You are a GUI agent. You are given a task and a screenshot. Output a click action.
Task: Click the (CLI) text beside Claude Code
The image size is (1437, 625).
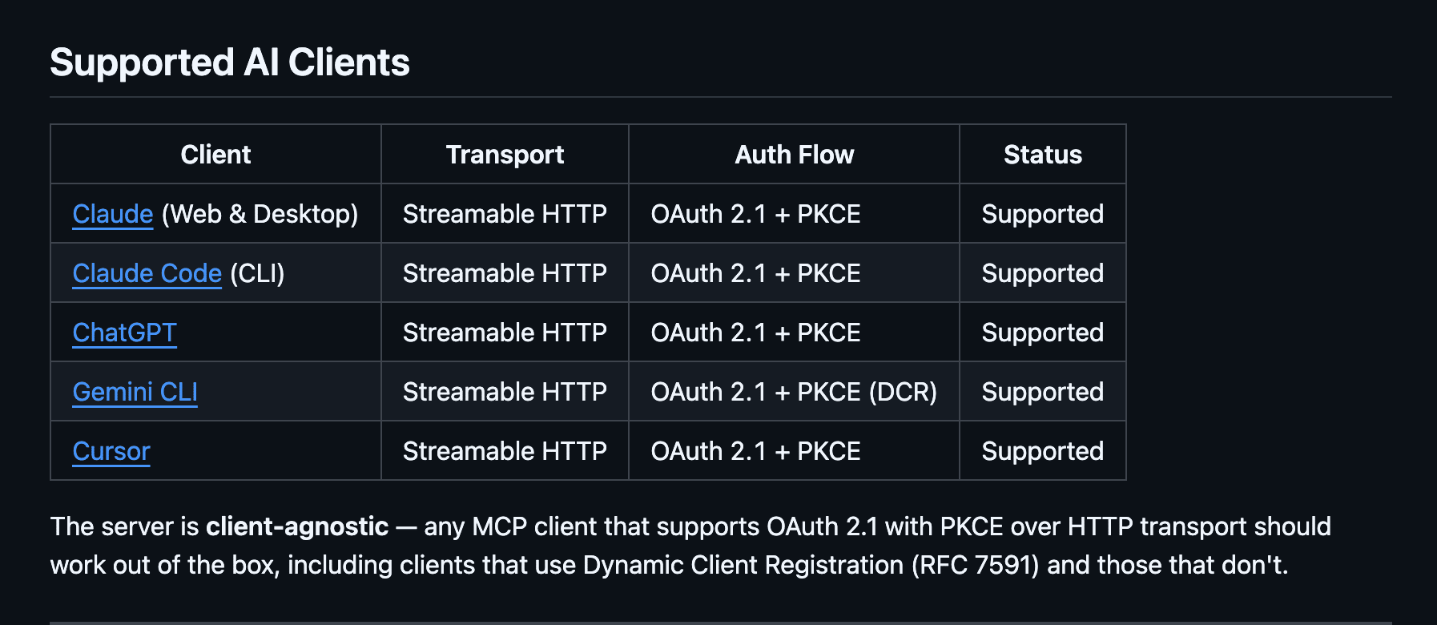pyautogui.click(x=257, y=273)
